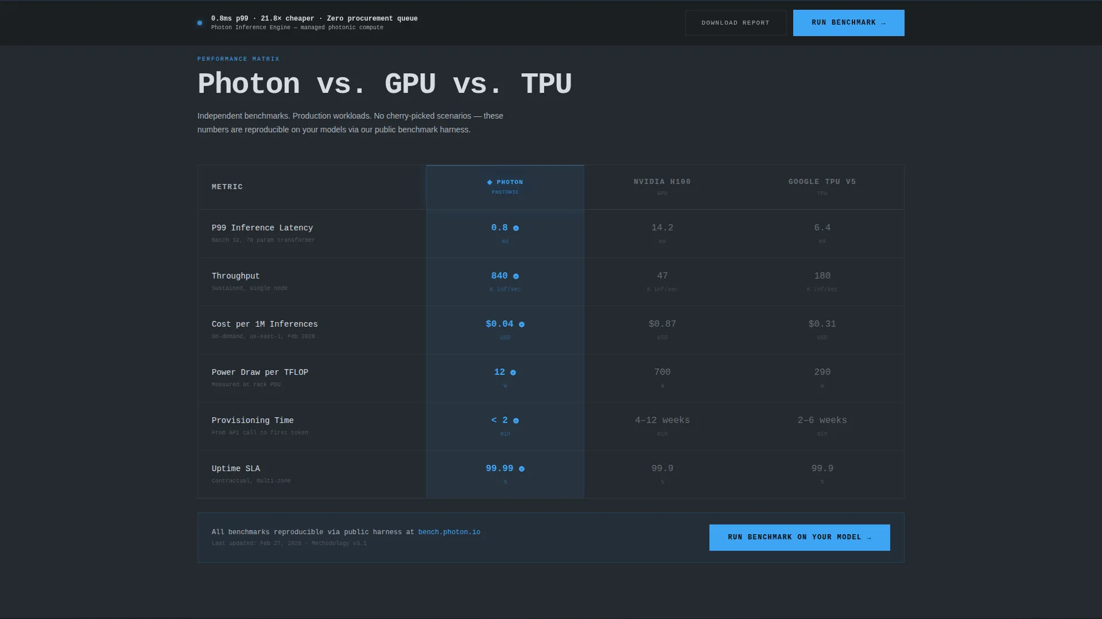Click the 4–12 weeks NVIDIA provisioning value
The width and height of the screenshot is (1102, 619).
pos(662,421)
